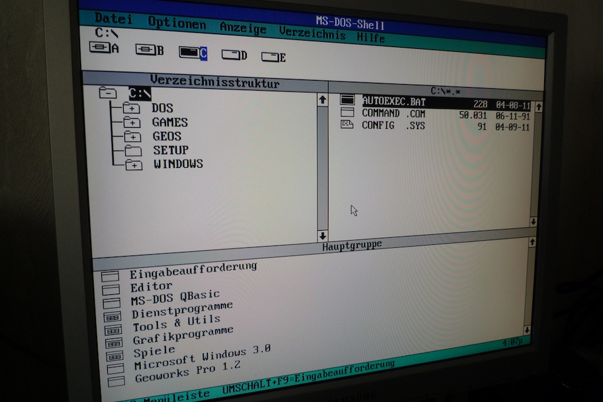Select the CONFIG.SYS file icon

coord(347,125)
